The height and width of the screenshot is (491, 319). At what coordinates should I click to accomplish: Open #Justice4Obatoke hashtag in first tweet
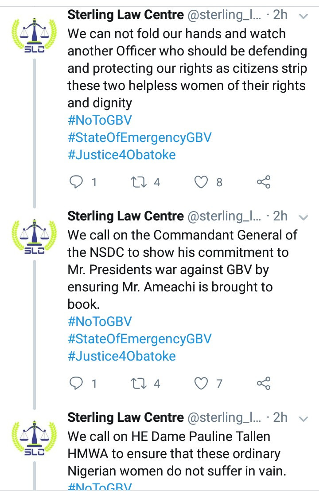point(122,155)
